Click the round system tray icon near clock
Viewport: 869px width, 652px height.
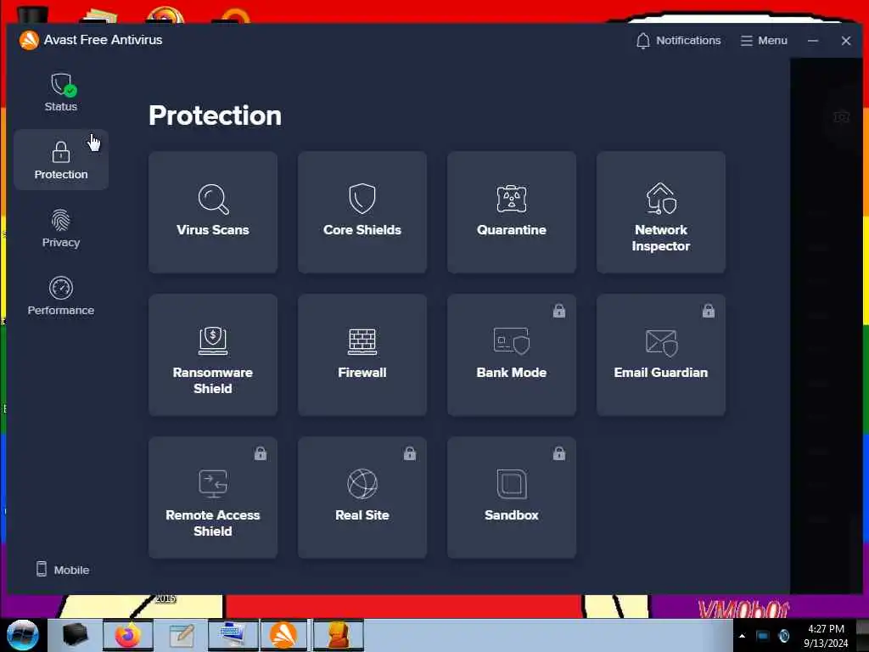(783, 636)
